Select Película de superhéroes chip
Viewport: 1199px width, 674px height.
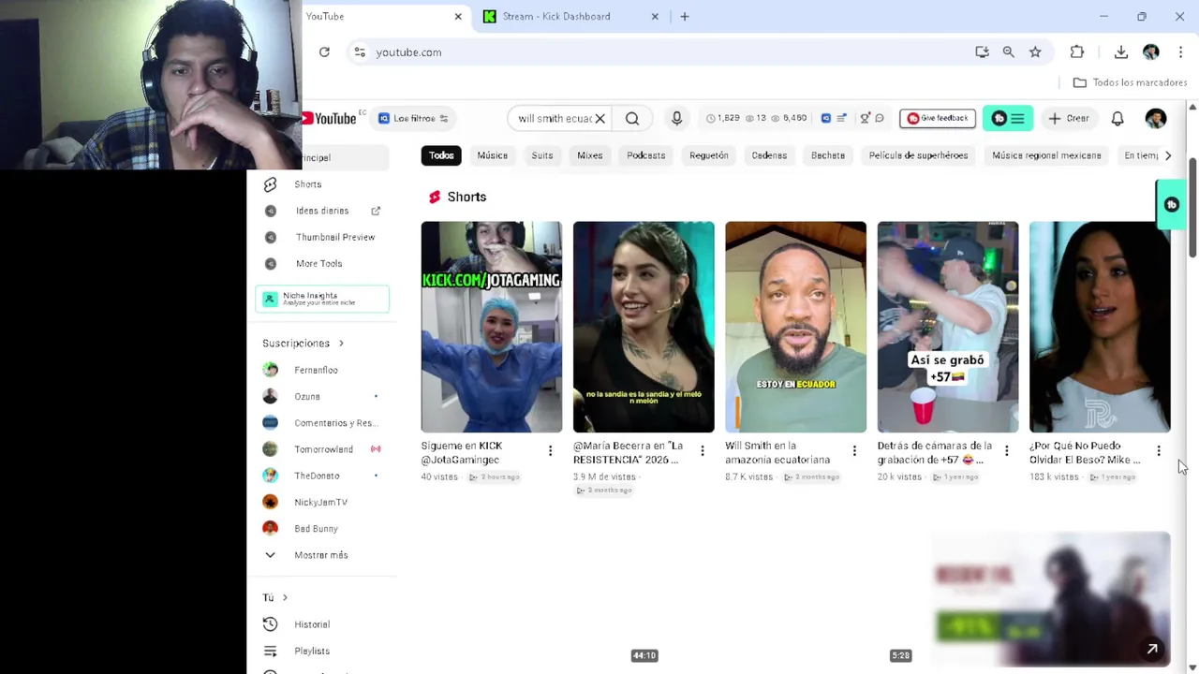coord(918,155)
